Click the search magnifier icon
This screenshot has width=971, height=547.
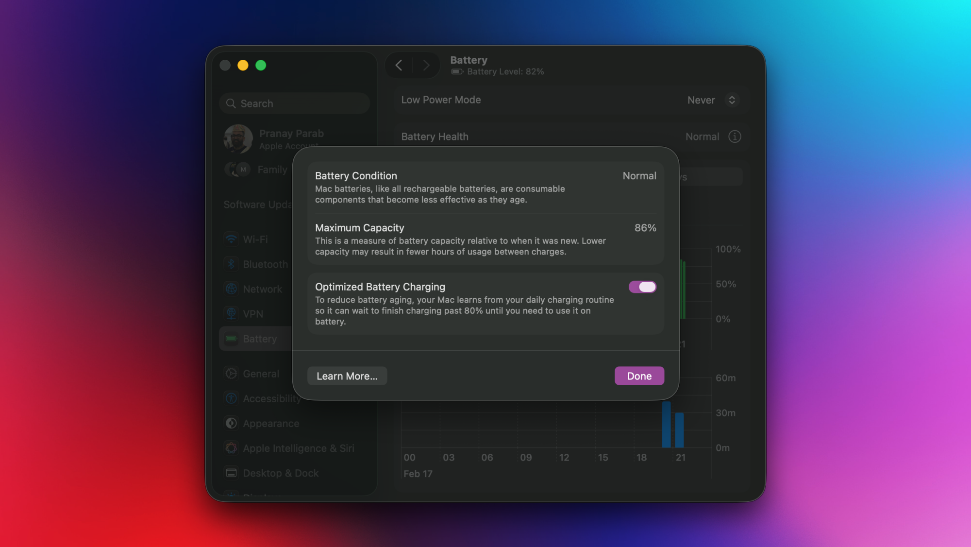[231, 103]
